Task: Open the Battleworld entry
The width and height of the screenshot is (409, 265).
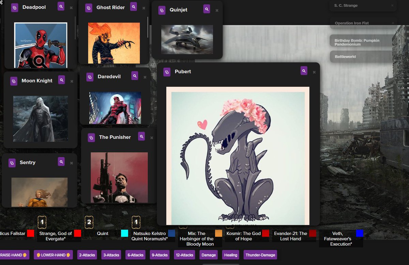Action: 363,57
